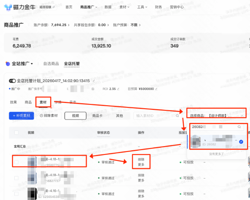Viewport: 250px width, 200px height.
Task: Click 排除 for video ending 18827737
Action: 141,175
